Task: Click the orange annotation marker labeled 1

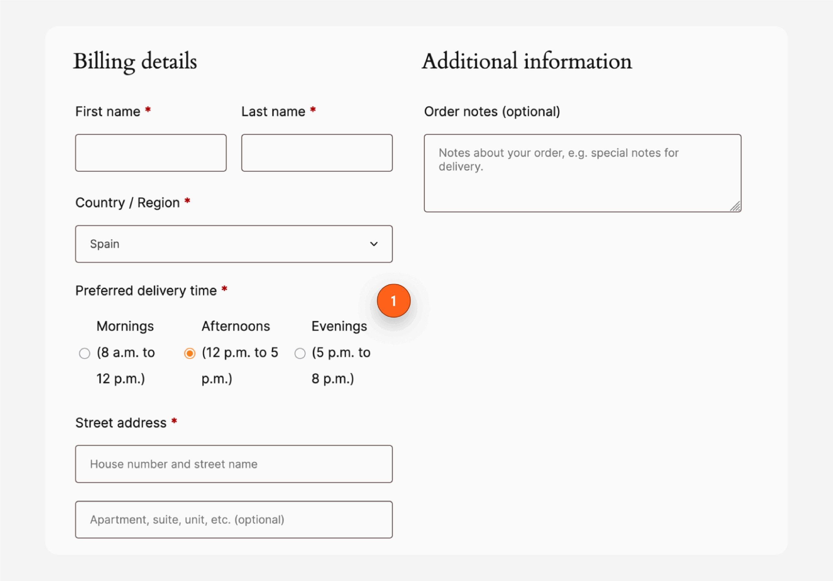Action: tap(394, 300)
